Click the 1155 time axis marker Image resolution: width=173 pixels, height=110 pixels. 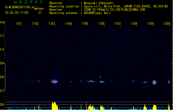[x=85, y=24]
